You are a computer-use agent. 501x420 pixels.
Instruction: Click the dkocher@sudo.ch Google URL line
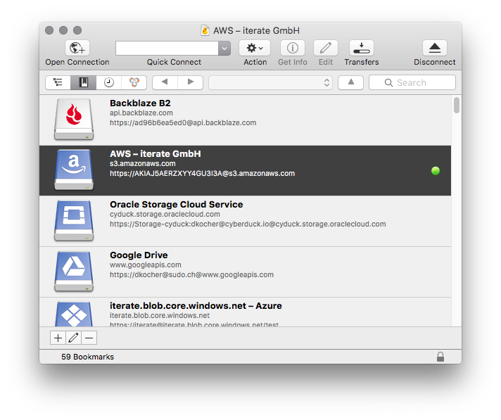(191, 274)
